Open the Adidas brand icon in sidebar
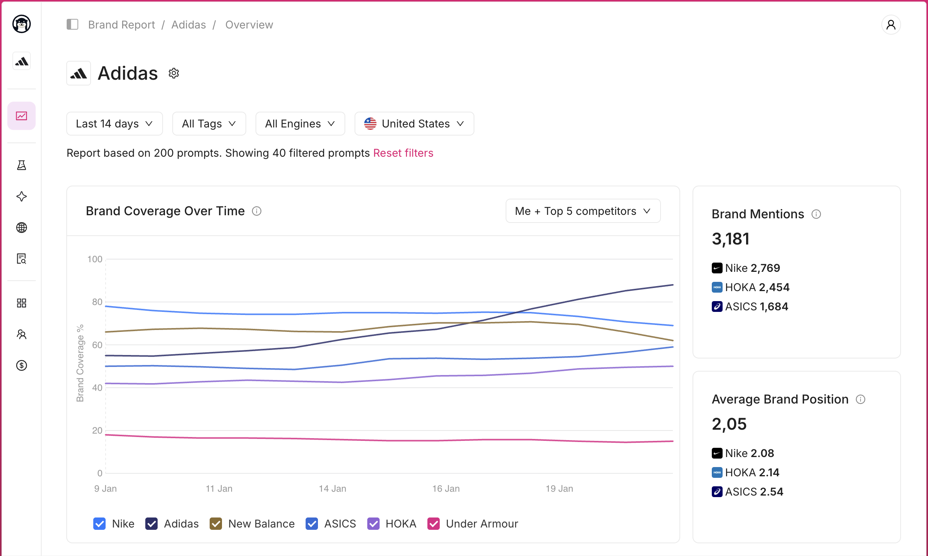The width and height of the screenshot is (928, 556). coord(22,61)
